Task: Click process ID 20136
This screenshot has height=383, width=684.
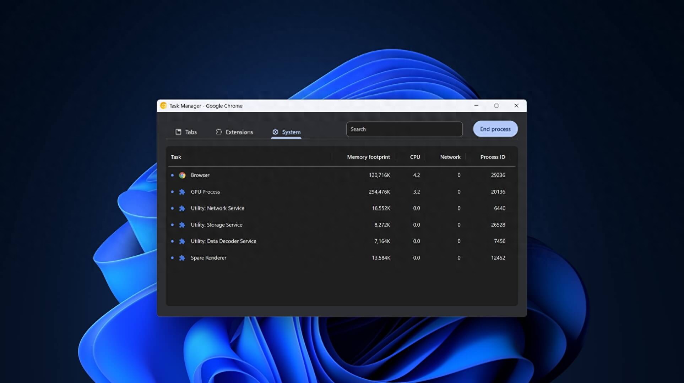Action: (498, 192)
